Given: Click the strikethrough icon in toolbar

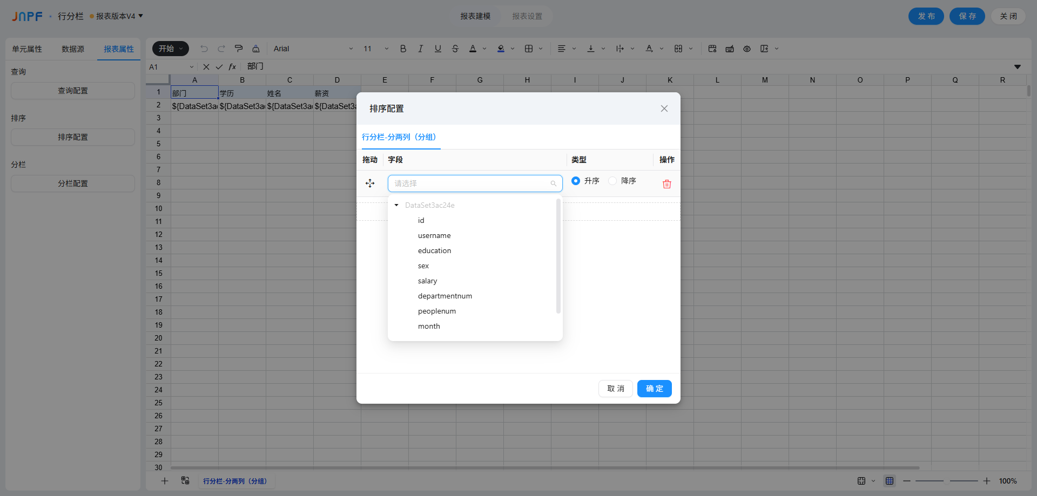Looking at the screenshot, I should point(455,49).
